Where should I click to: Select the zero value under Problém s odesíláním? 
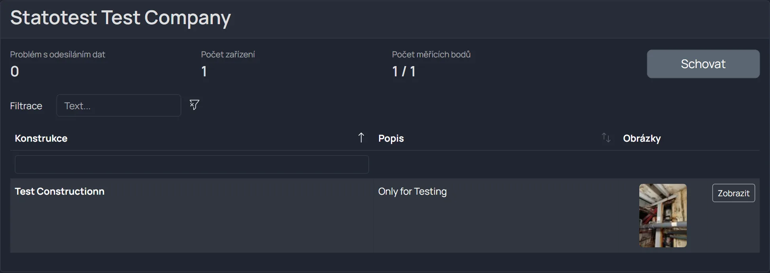pos(15,72)
